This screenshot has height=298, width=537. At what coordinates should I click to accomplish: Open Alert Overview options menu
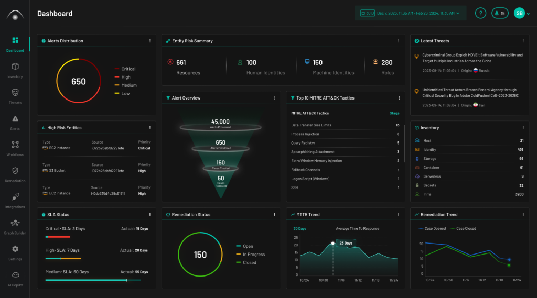[275, 98]
